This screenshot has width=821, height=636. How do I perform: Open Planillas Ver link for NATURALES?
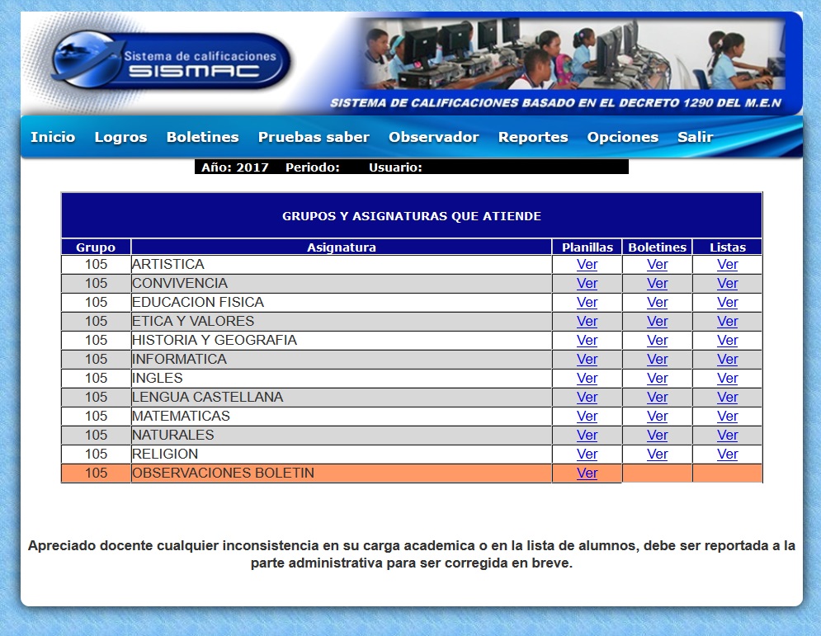click(587, 435)
